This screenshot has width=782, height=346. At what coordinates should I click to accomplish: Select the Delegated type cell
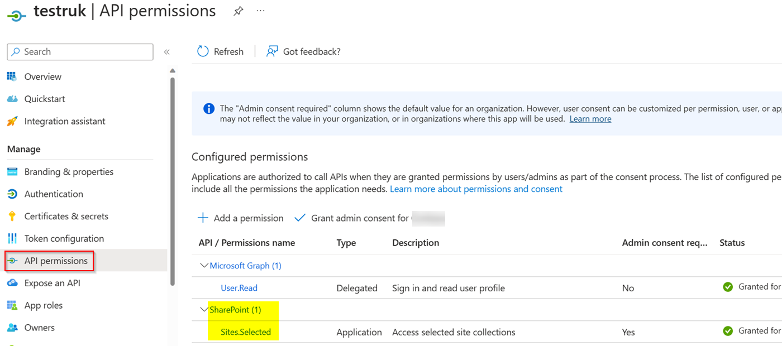pos(357,288)
